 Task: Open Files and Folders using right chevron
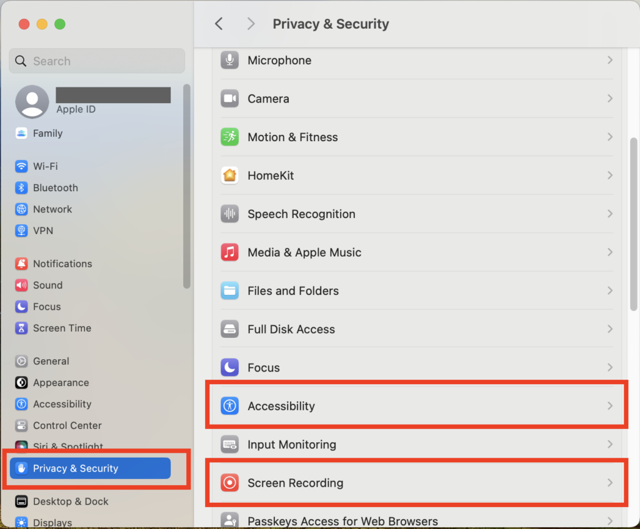click(x=610, y=291)
